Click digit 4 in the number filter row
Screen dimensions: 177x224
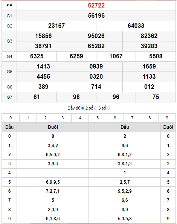pyautogui.click(x=80, y=118)
